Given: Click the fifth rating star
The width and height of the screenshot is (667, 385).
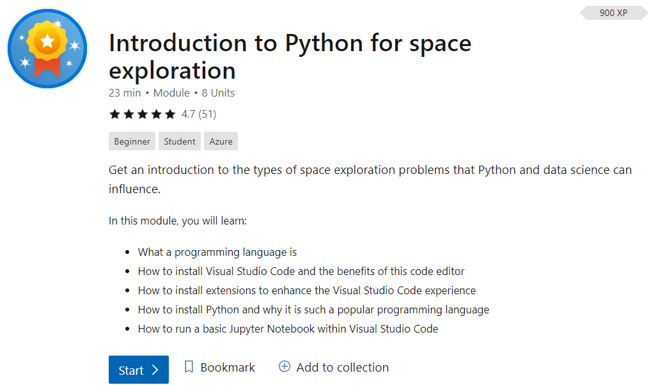Looking at the screenshot, I should (169, 114).
